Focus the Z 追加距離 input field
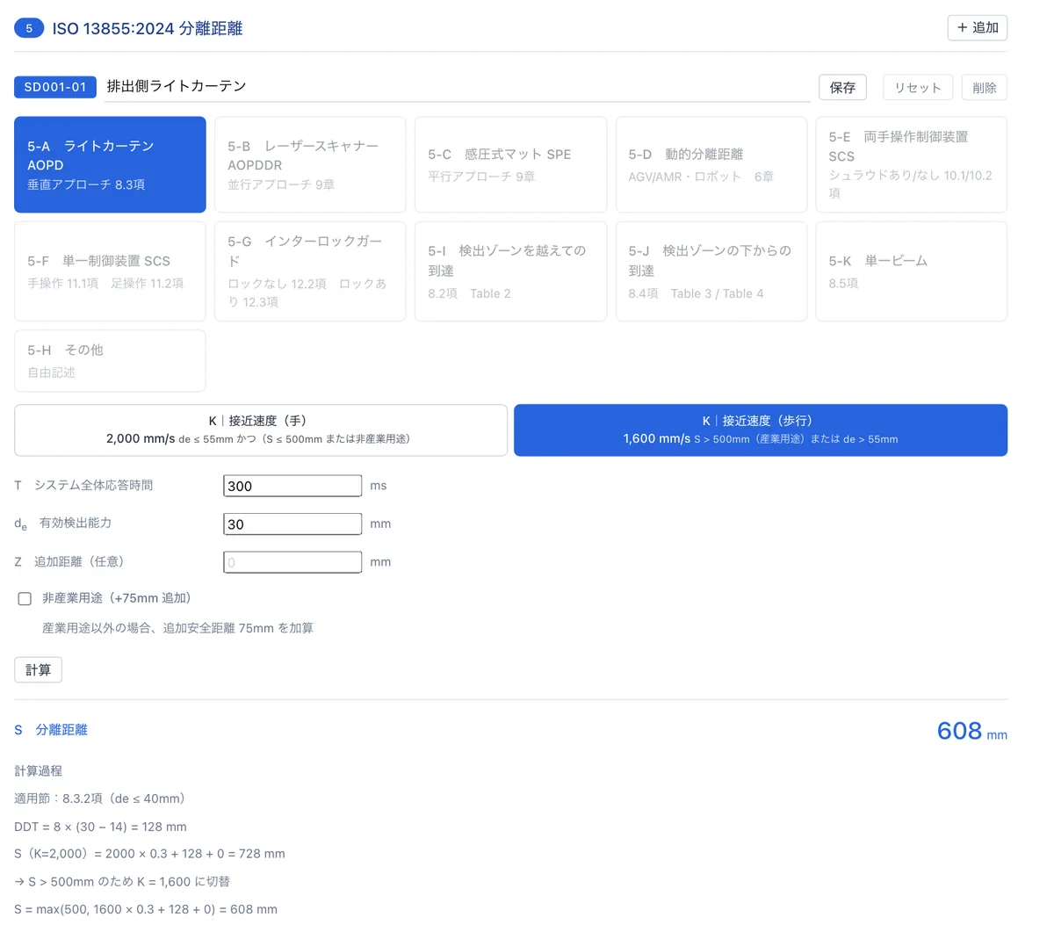 click(292, 562)
